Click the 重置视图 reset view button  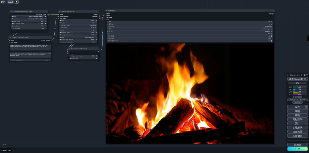(297, 132)
